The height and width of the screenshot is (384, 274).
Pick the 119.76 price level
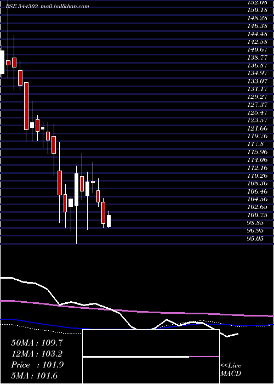[x=256, y=136]
